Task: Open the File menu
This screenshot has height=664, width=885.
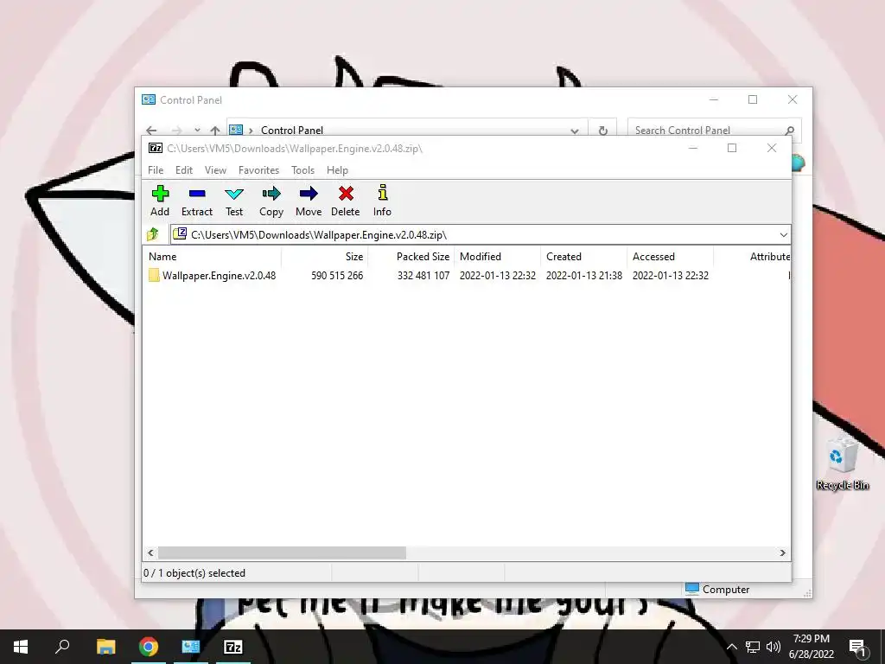Action: click(x=156, y=170)
